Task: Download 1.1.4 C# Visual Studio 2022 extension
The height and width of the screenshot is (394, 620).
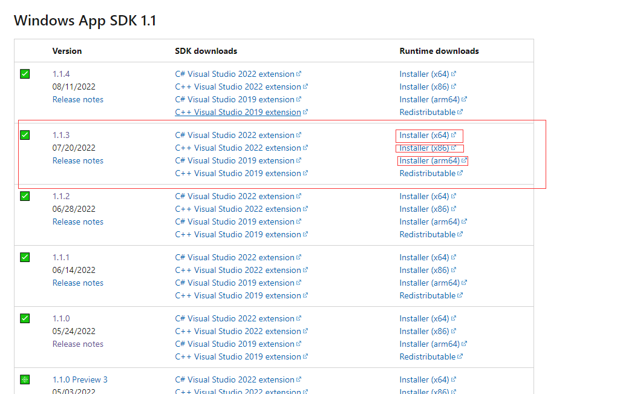Action: [238, 74]
